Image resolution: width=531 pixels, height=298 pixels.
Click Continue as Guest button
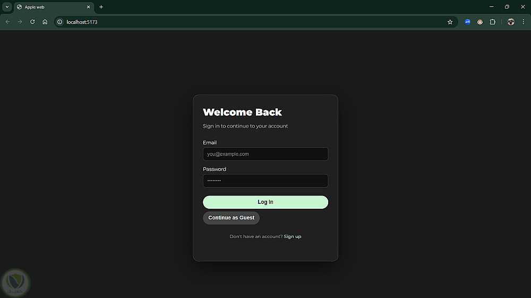tap(232, 218)
